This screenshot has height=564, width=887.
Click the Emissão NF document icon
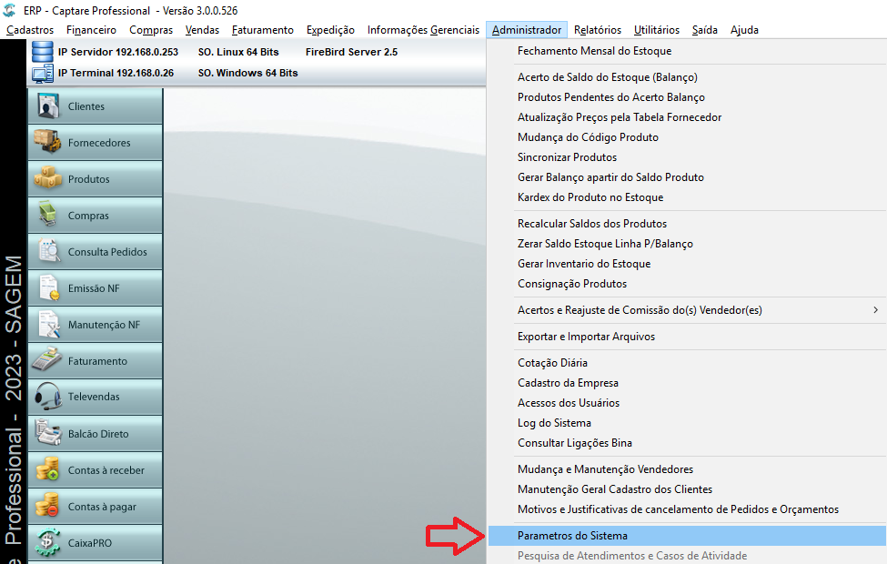pos(48,287)
